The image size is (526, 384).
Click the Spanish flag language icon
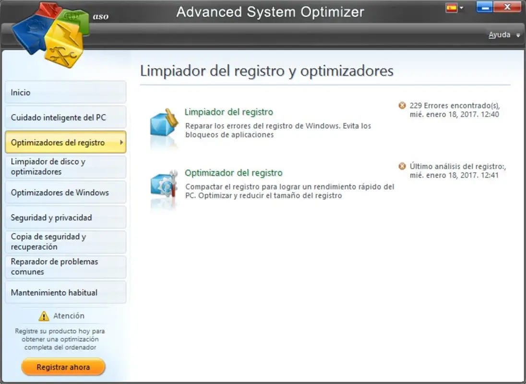(x=451, y=8)
